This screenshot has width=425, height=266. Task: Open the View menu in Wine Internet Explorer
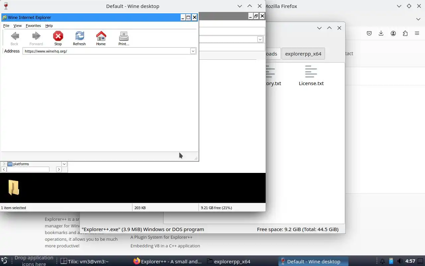click(x=18, y=26)
